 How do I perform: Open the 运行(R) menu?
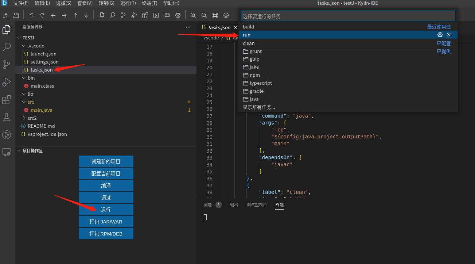click(128, 3)
